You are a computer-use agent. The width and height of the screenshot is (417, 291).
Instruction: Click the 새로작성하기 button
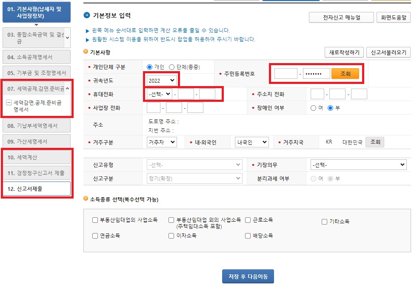coord(344,52)
